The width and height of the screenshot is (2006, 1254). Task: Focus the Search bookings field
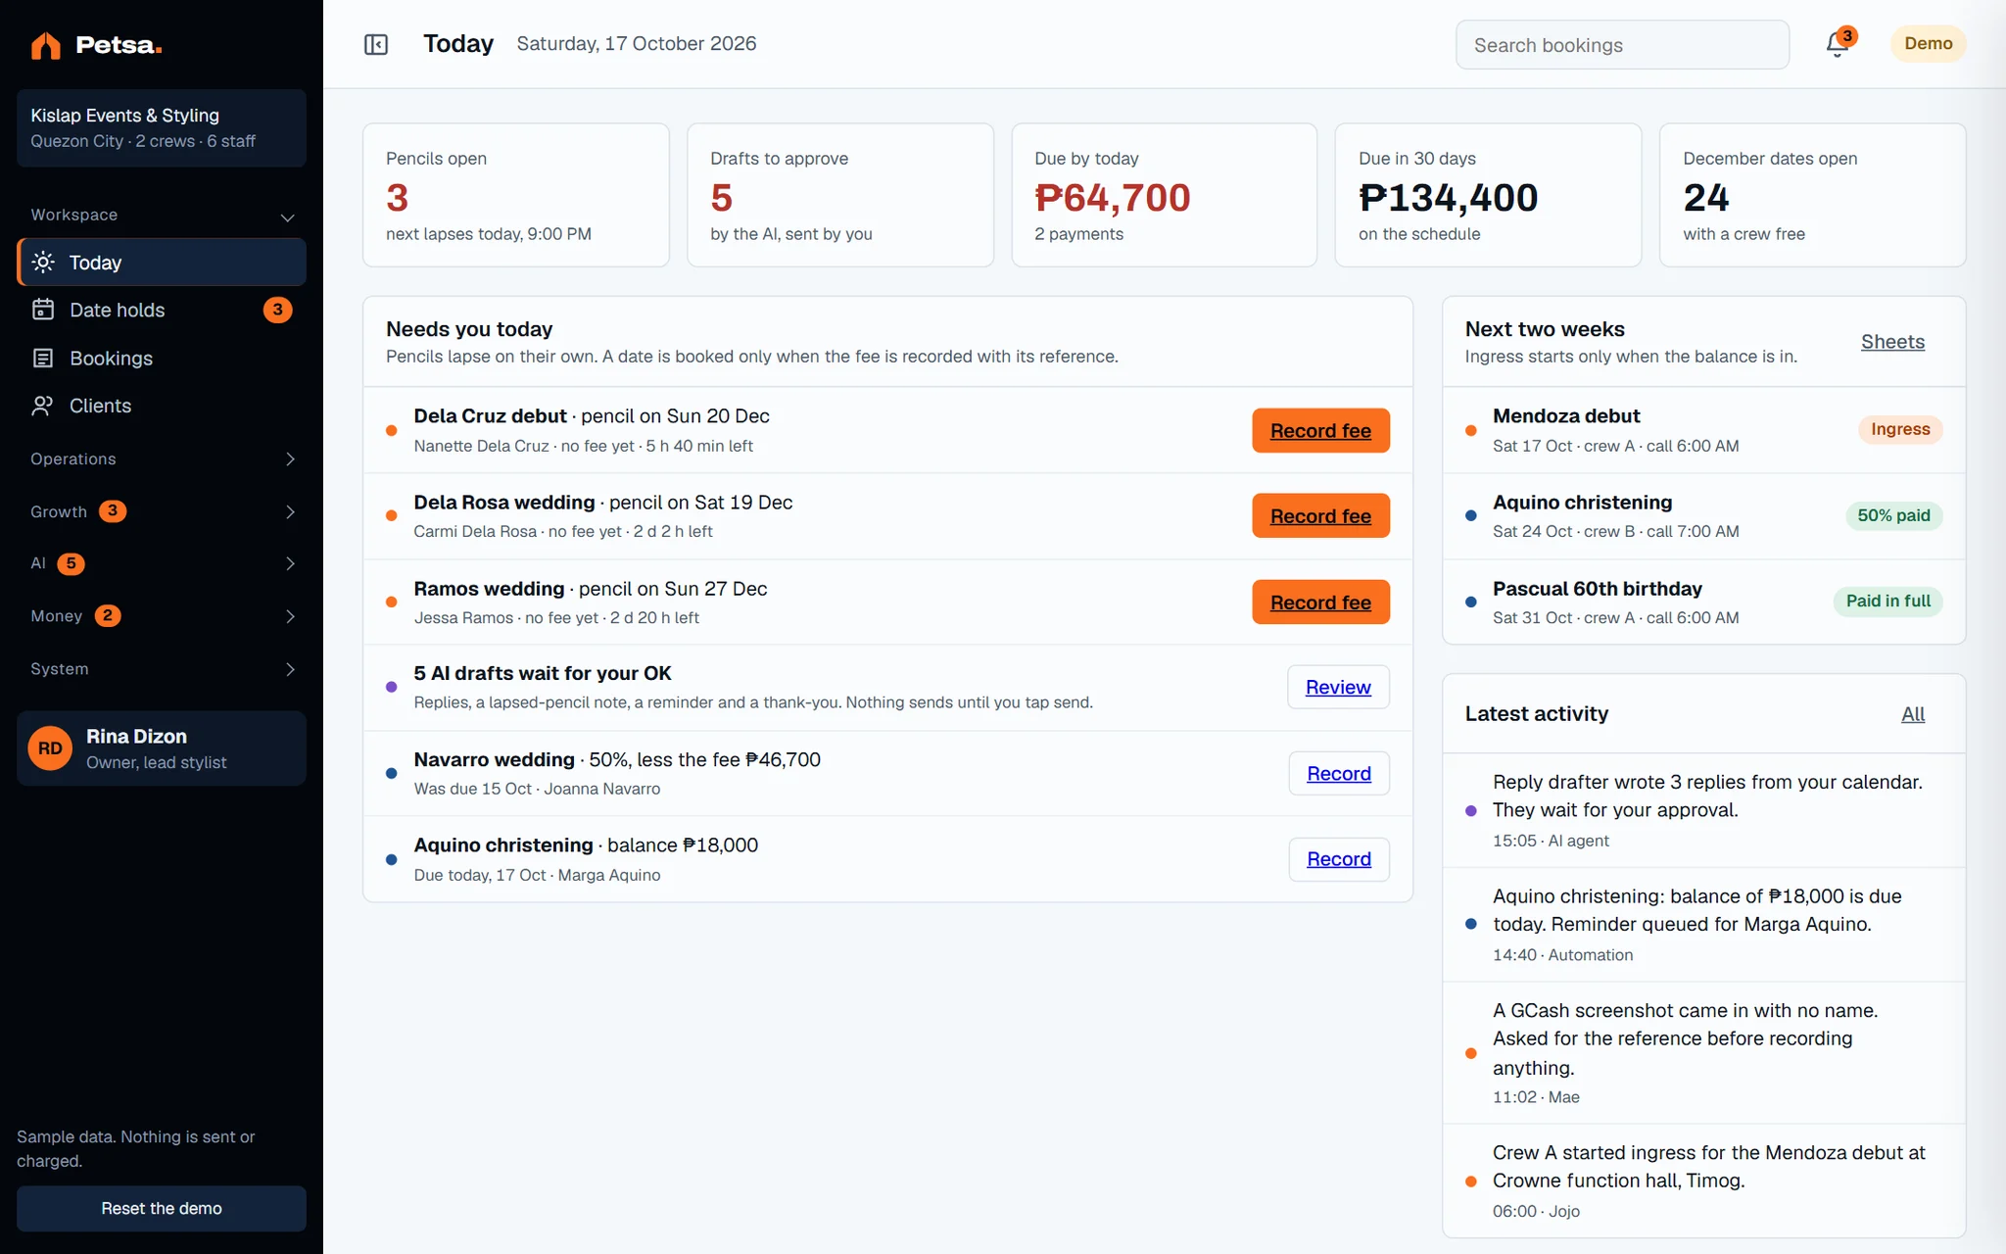coord(1622,44)
